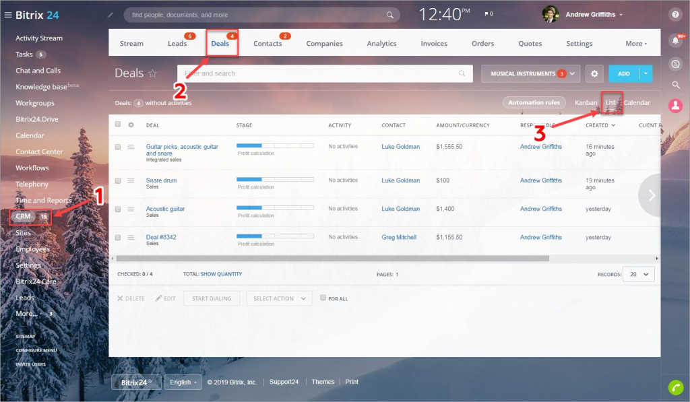Check the Guitar picks deal checkbox
The image size is (690, 402).
(x=117, y=147)
